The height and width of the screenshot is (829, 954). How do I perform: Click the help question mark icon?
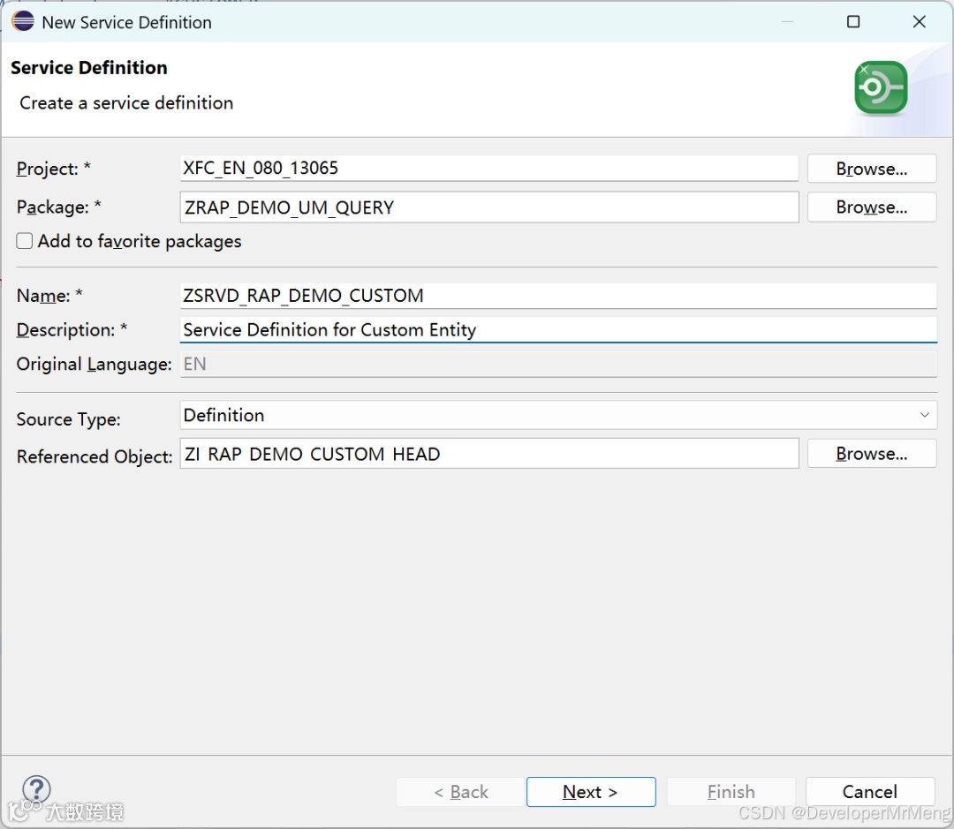[x=36, y=789]
